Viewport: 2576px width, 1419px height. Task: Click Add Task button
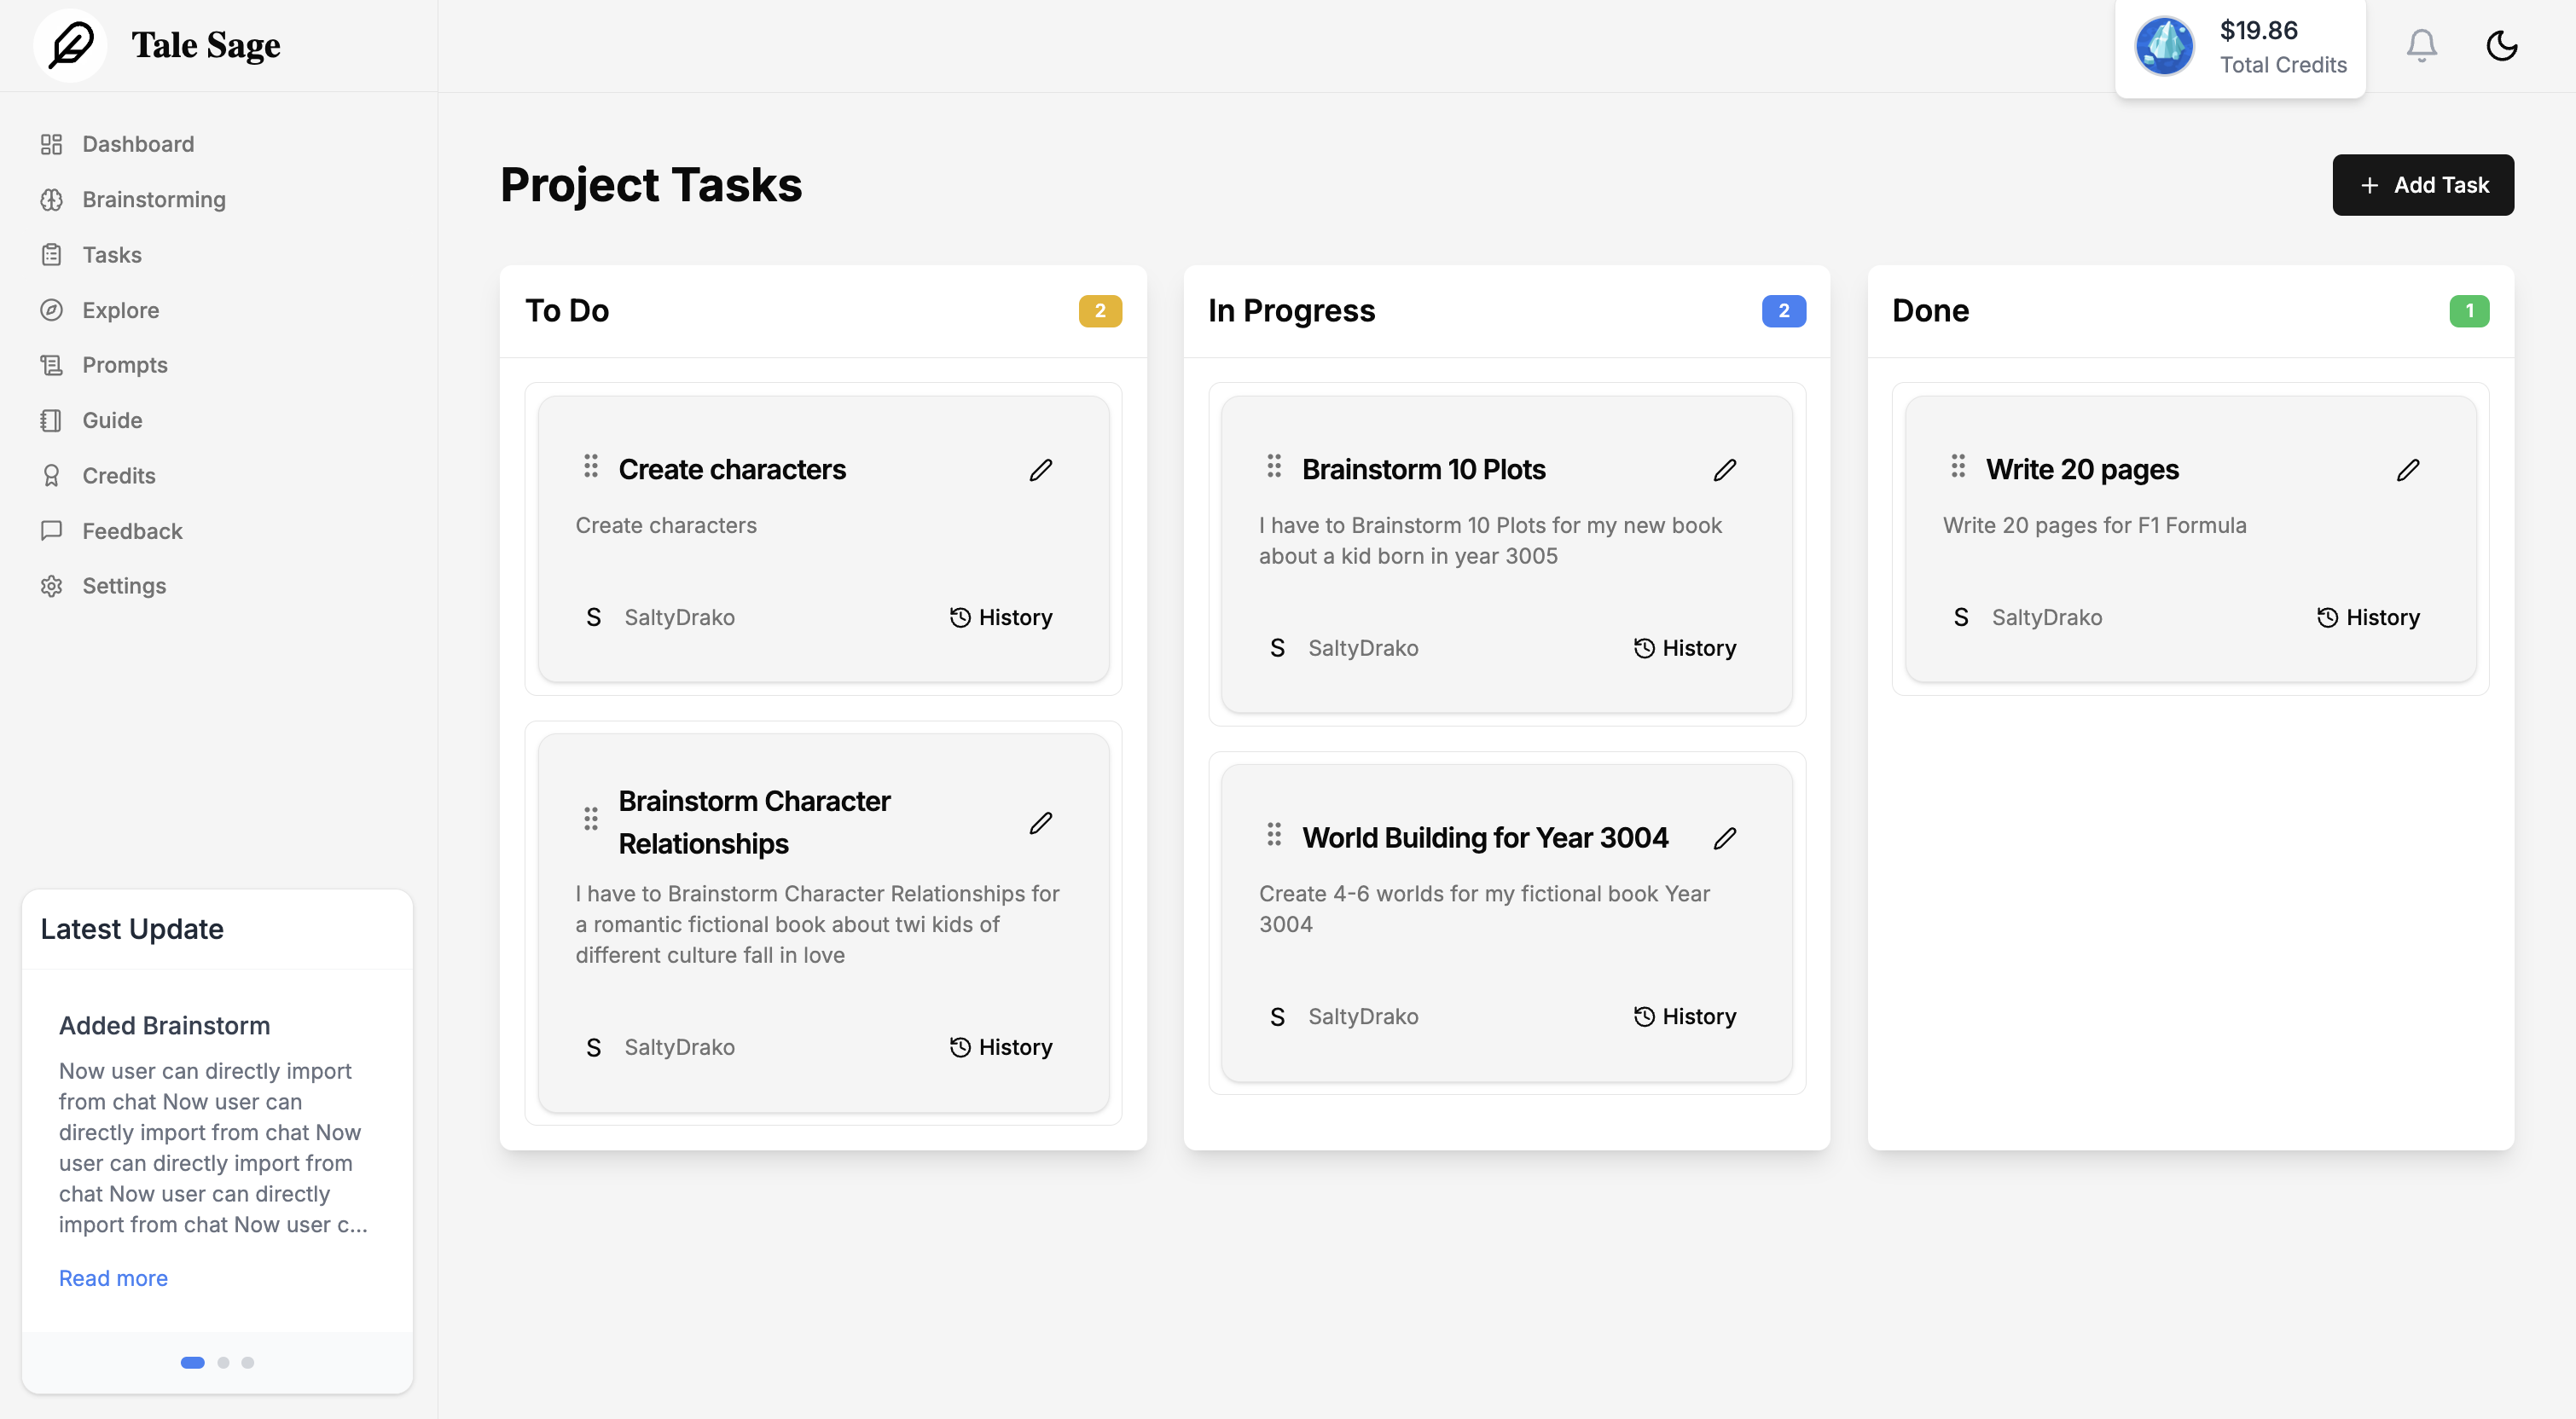click(x=2424, y=183)
